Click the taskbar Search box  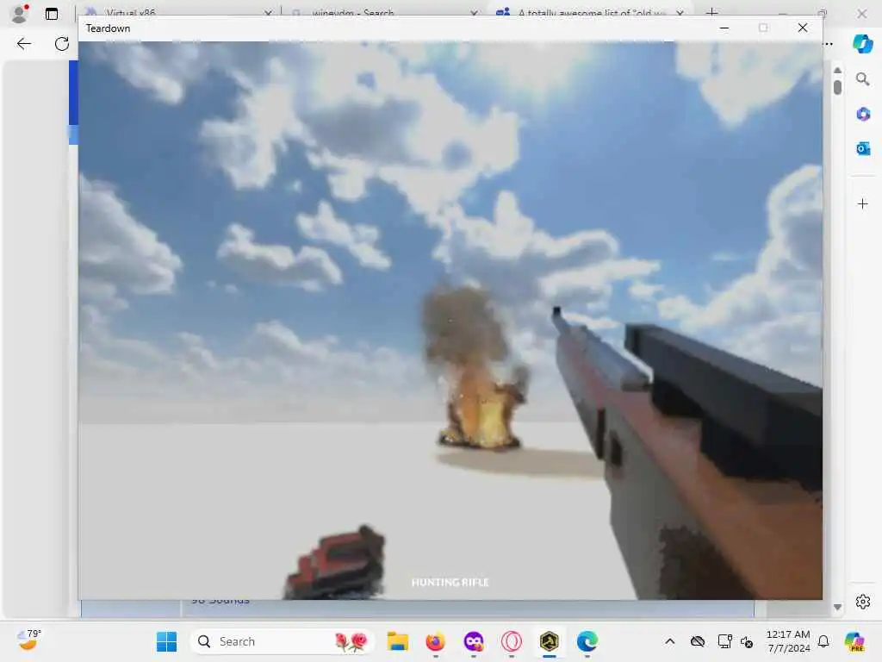click(283, 641)
